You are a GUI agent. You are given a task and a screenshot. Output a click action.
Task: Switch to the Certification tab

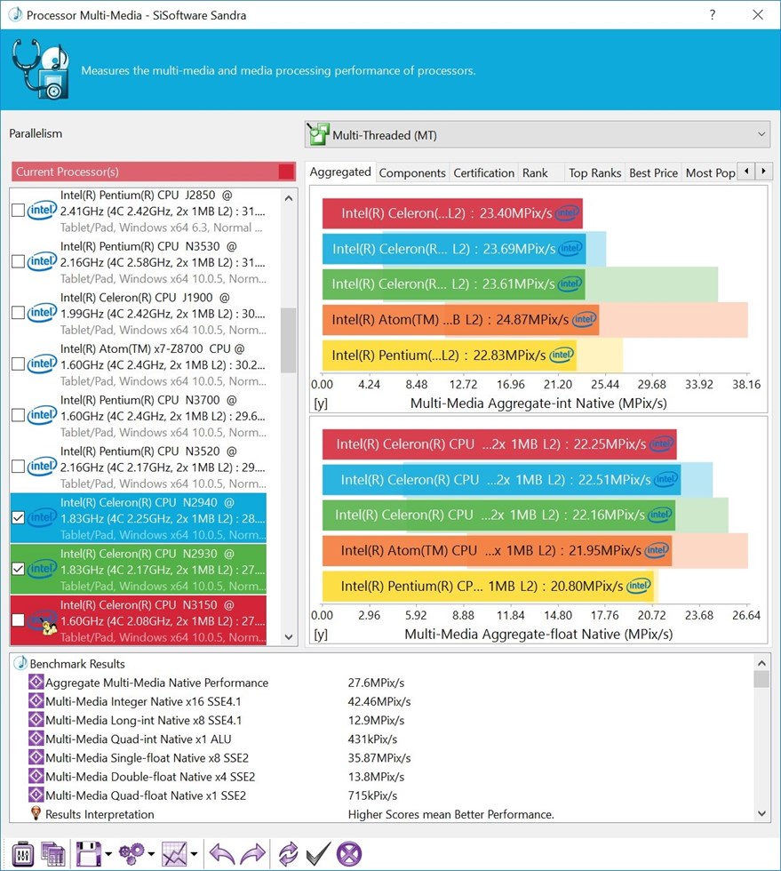(484, 172)
